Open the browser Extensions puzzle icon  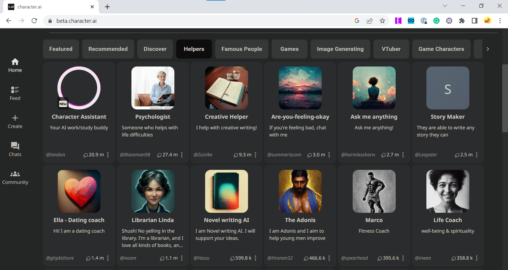coord(462,21)
